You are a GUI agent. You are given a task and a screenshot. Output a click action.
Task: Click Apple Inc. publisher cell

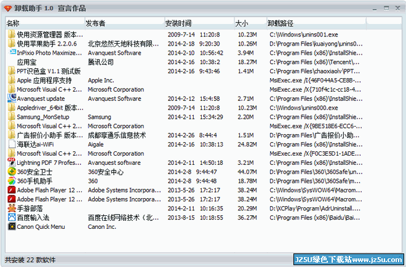(x=101, y=80)
